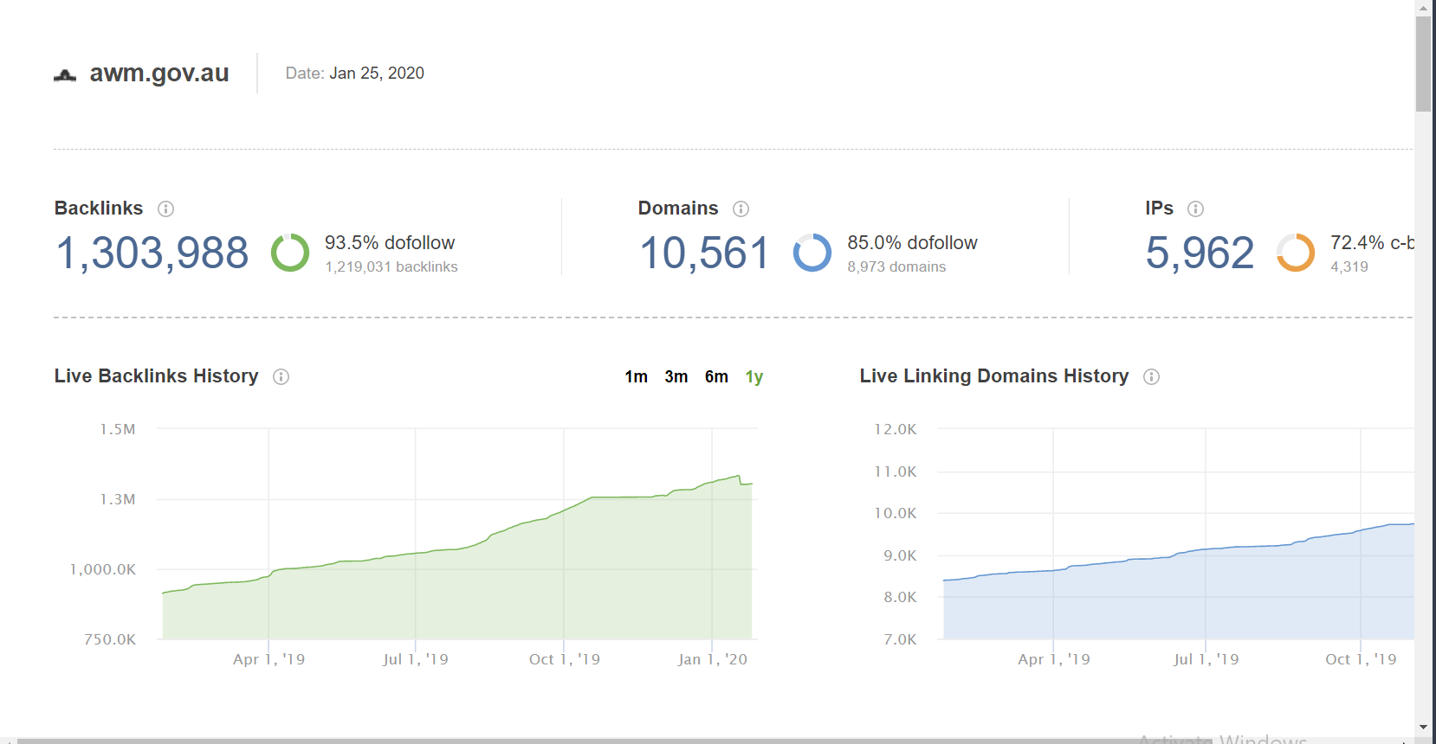This screenshot has height=744, width=1436.
Task: Switch backlinks history to 6m range
Action: tap(716, 376)
